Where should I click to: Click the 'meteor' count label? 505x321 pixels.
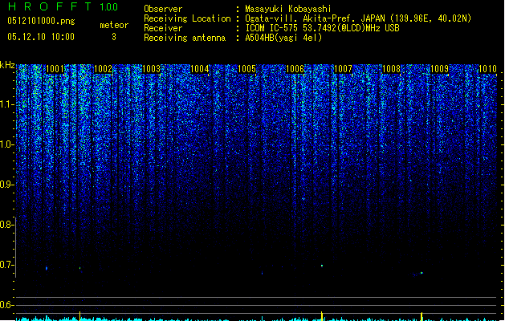[x=114, y=25]
